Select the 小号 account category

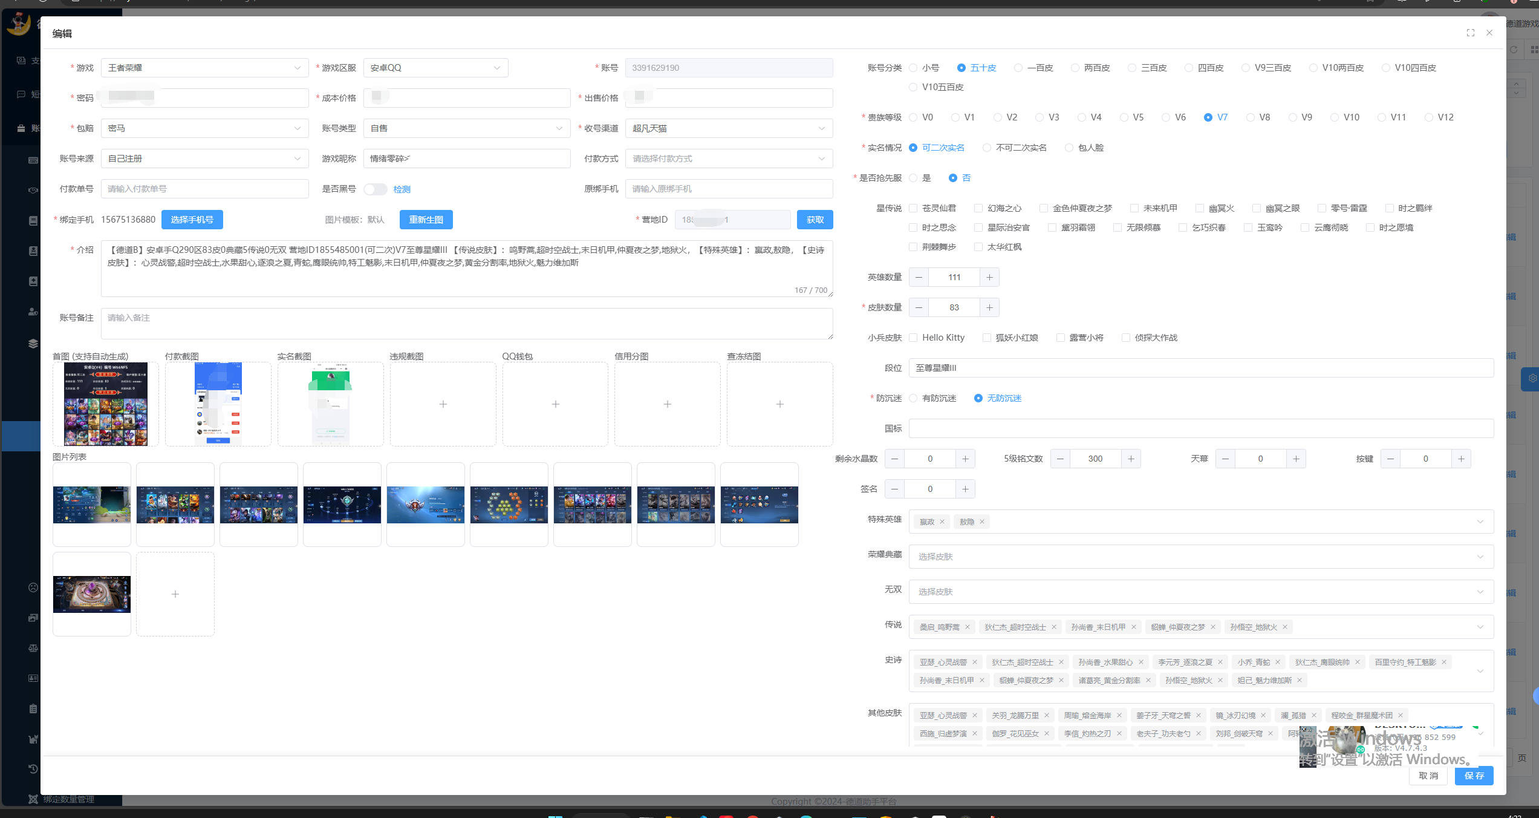(x=913, y=68)
